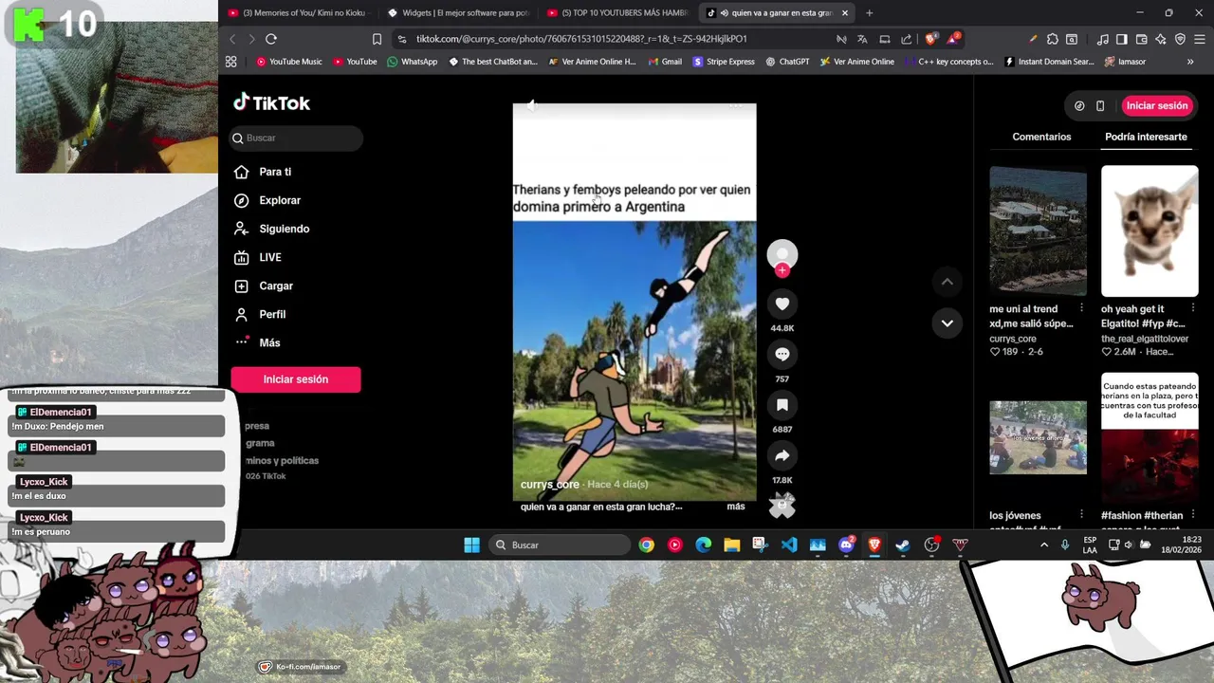Viewport: 1214px width, 683px height.
Task: Open options for the '#fashion #therian' video
Action: (1193, 515)
